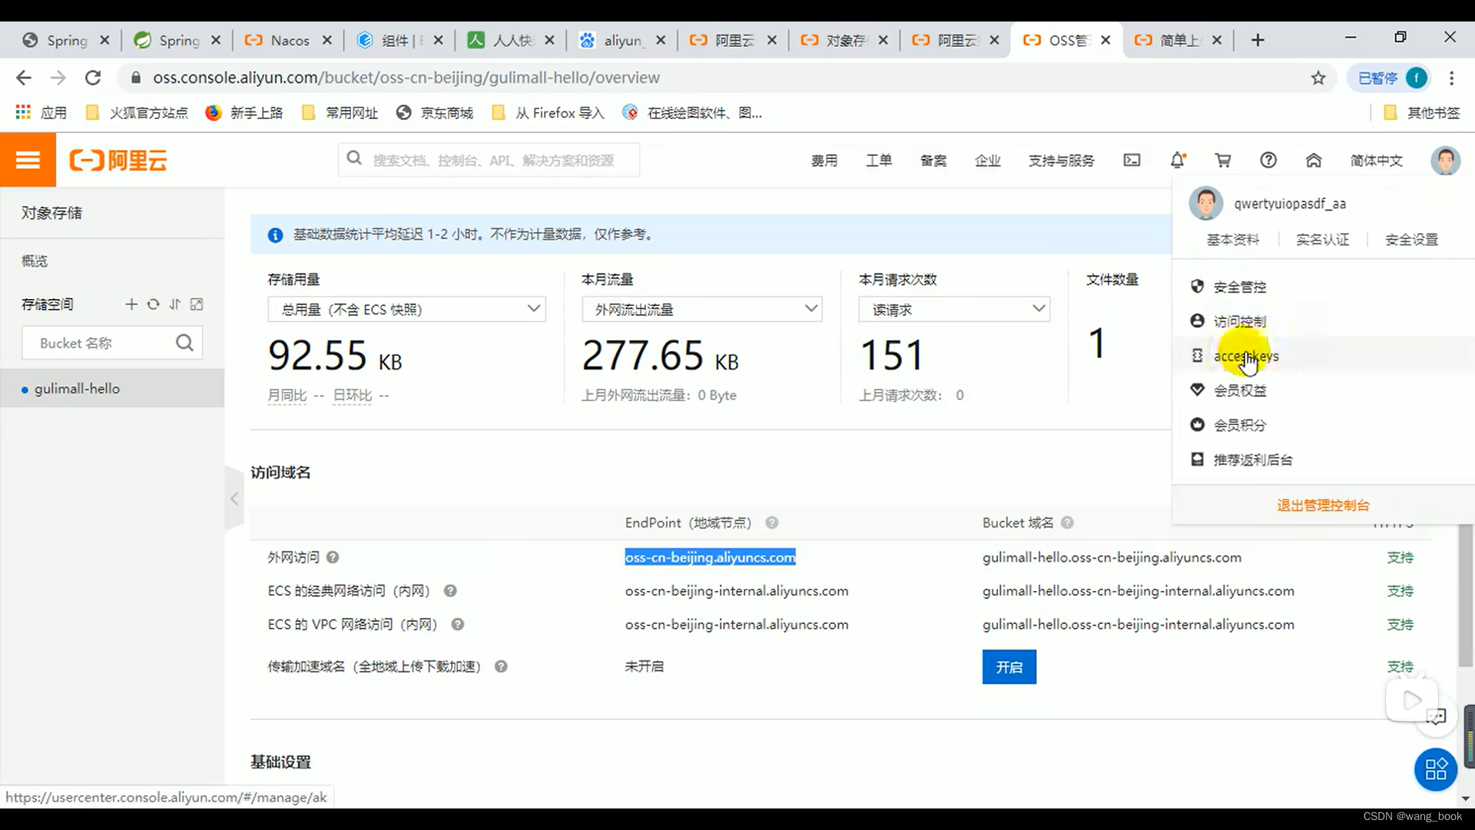Image resolution: width=1475 pixels, height=830 pixels.
Task: Click 退出管理控制台 to log out
Action: tap(1323, 505)
